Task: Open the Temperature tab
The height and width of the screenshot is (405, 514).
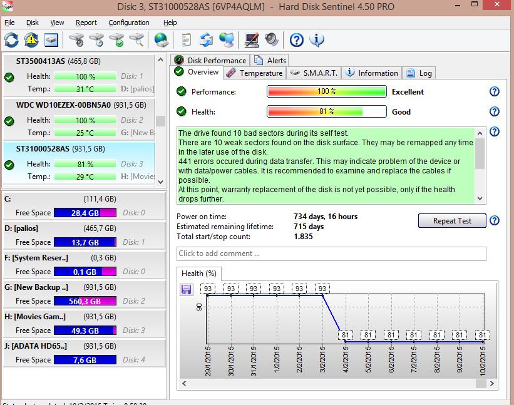Action: (x=254, y=73)
